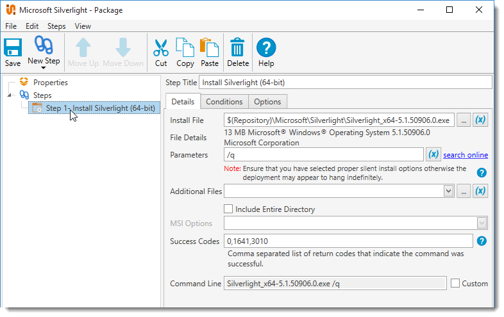504x317 pixels.
Task: Click the Delete trash can icon
Action: (238, 51)
